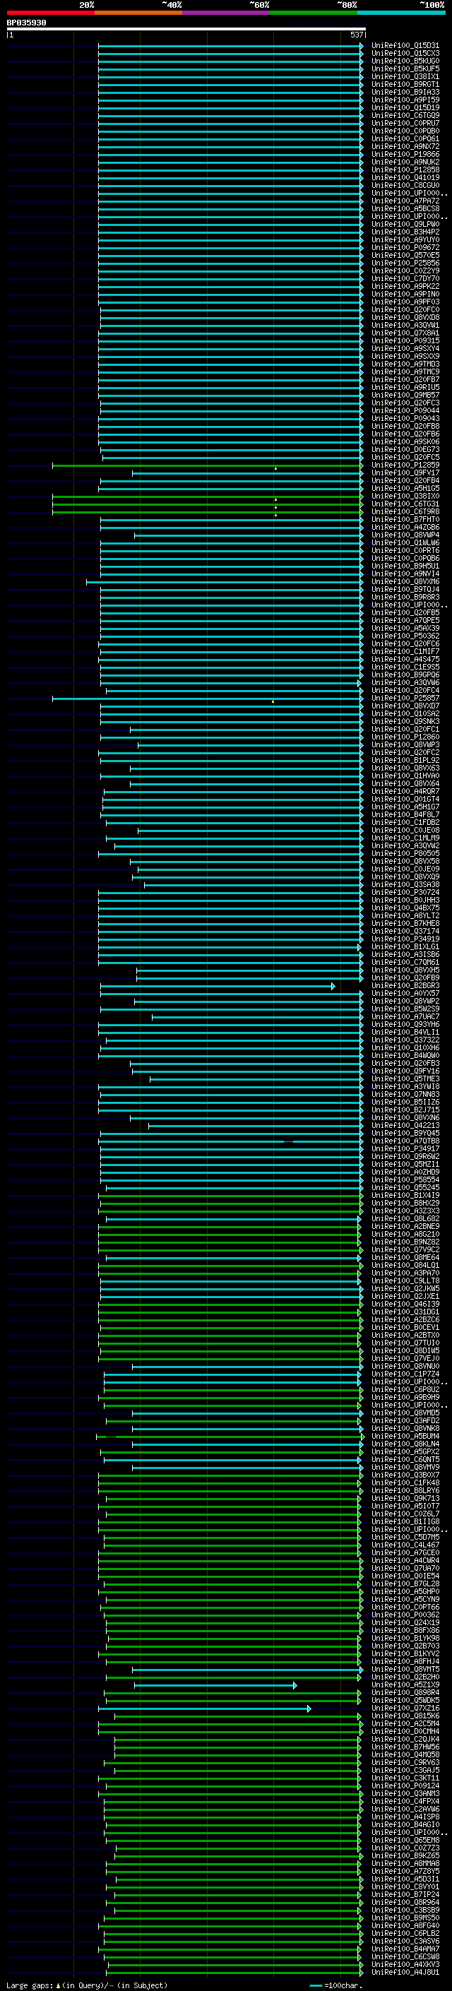This screenshot has height=1991, width=452.
Task: Select hit label UniRef100_A2C5M4
Action: (405, 1723)
